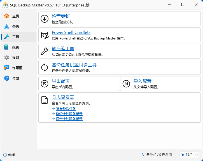Image resolution: width=203 pixels, height=161 pixels.
Task: Expand the theme dropdown arrow next to 浅色
Action: [x=196, y=155]
